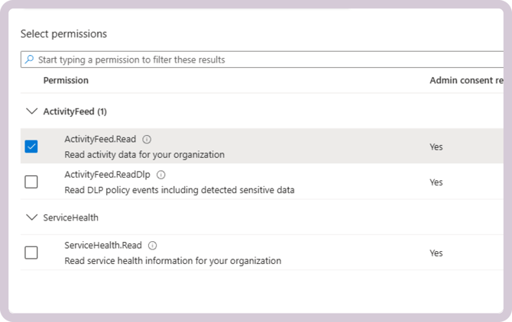Select the ServiceHealth.Read permission name

pyautogui.click(x=103, y=246)
